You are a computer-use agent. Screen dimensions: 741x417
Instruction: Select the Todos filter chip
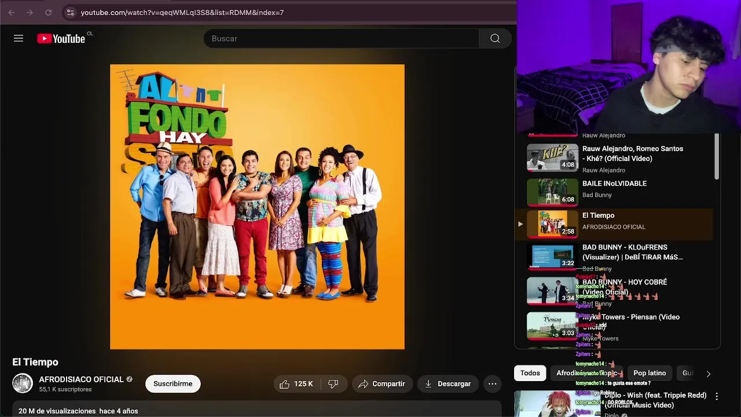tap(530, 373)
